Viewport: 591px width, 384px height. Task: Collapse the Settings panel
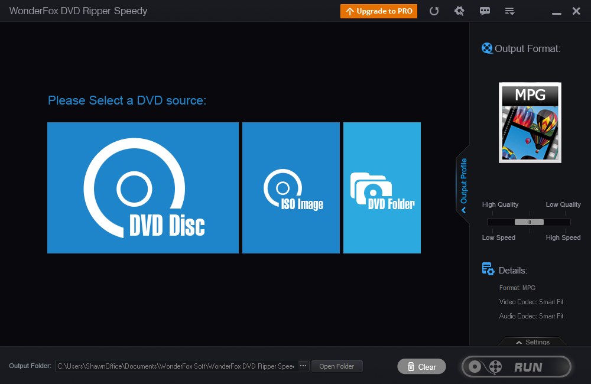532,341
